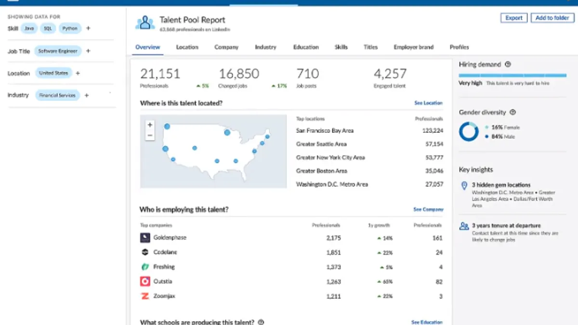Screen dimensions: 578x325
Task: Click the Zoomjax company logo
Action: [x=145, y=296]
